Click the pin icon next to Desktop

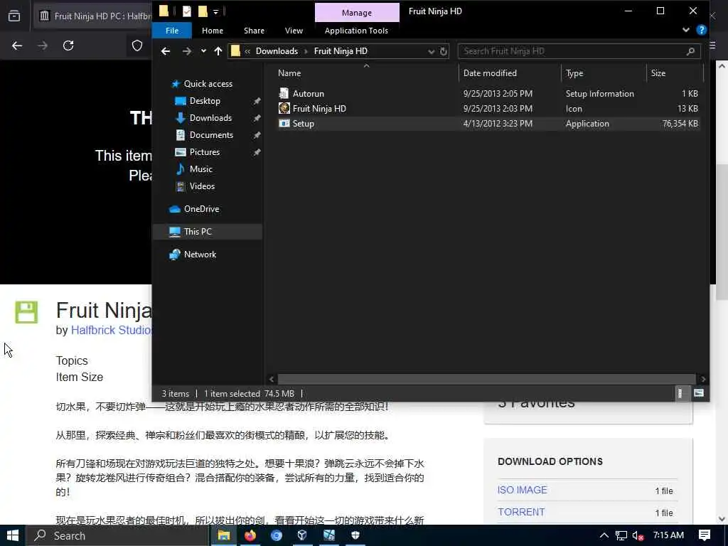[257, 101]
